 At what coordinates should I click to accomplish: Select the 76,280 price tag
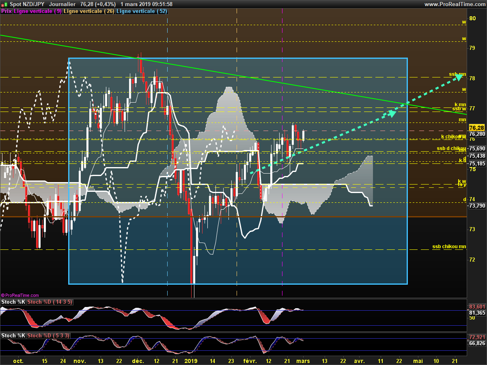pyautogui.click(x=477, y=134)
